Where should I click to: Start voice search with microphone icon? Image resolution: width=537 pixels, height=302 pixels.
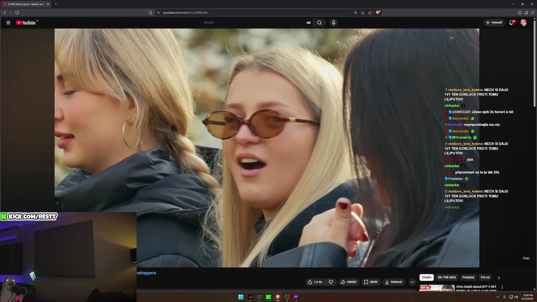tap(334, 23)
